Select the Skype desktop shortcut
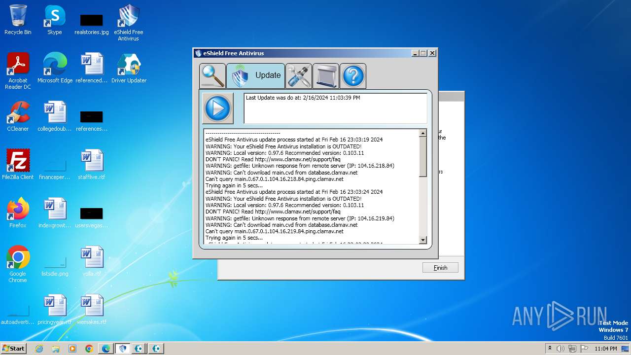 [55, 20]
